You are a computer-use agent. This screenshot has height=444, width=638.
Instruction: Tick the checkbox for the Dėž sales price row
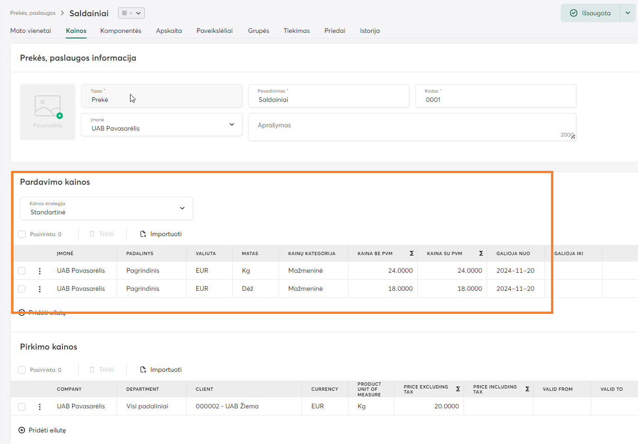point(22,289)
